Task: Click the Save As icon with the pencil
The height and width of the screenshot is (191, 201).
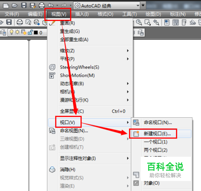Action: tap(33, 6)
